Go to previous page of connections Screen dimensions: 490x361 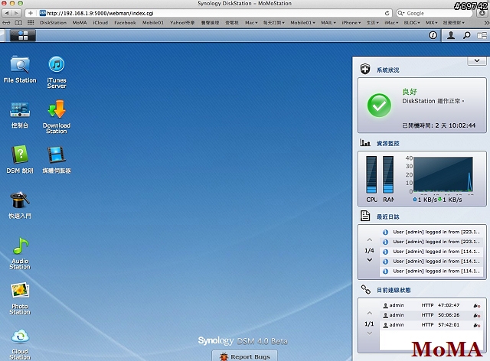369,313
